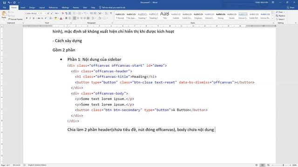Click the Share button
298x167 pixels.
coord(291,7)
